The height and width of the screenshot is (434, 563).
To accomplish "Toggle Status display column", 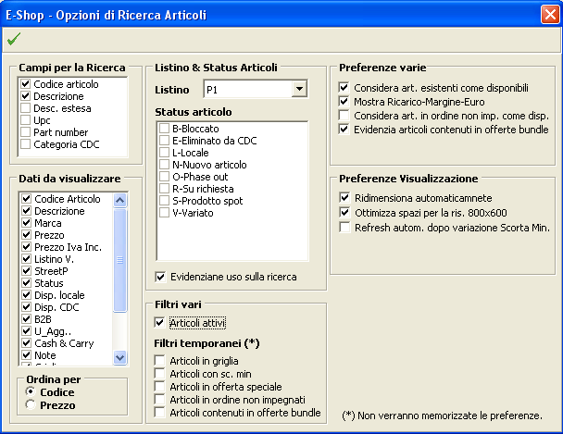I will click(x=27, y=282).
